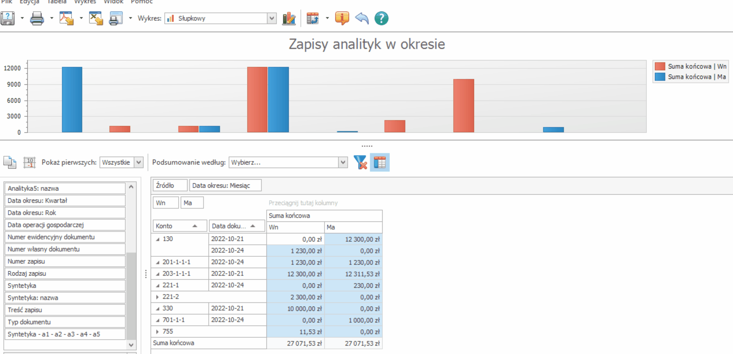Toggle the Suma końcowa Ma legend entry
Viewport: 733px width, 354px height.
point(691,77)
